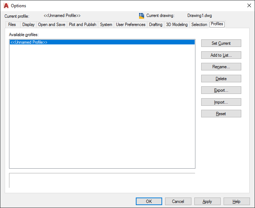Click the Current profile name text

click(62, 16)
